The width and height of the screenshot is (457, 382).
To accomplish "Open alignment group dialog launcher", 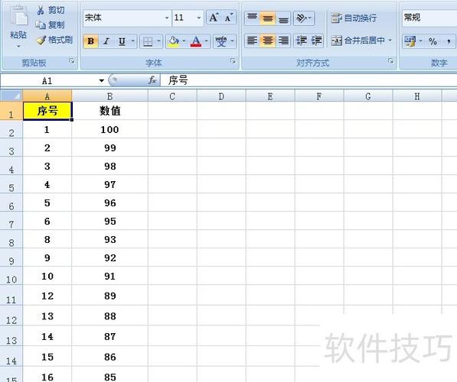I will click(x=390, y=61).
